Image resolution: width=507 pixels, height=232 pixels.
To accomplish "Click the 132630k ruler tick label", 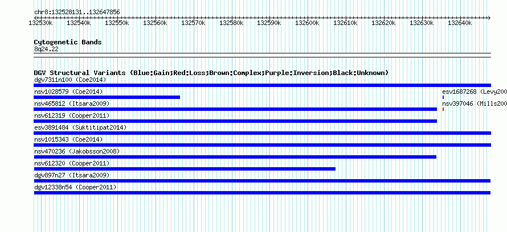I will point(422,23).
